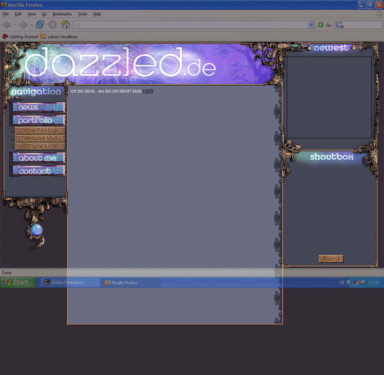Open the Bookmarks menu
The height and width of the screenshot is (375, 384).
click(x=62, y=14)
